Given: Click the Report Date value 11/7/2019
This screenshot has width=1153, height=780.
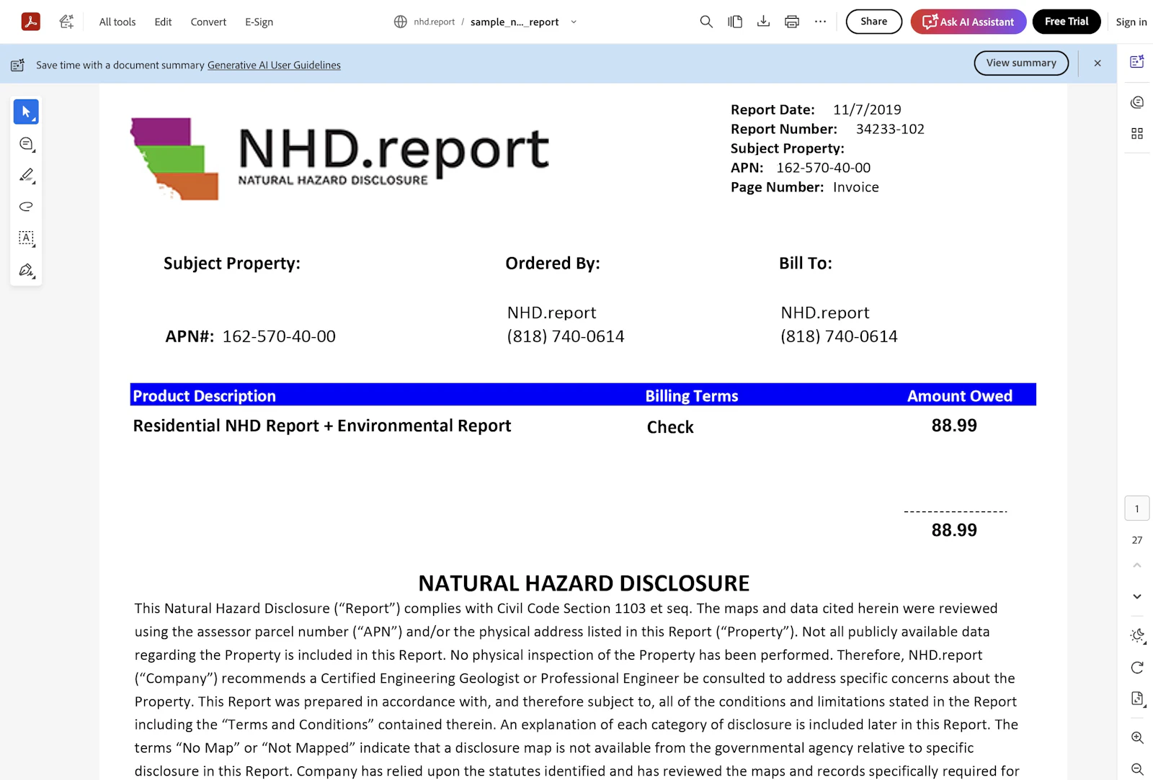Looking at the screenshot, I should 867,109.
